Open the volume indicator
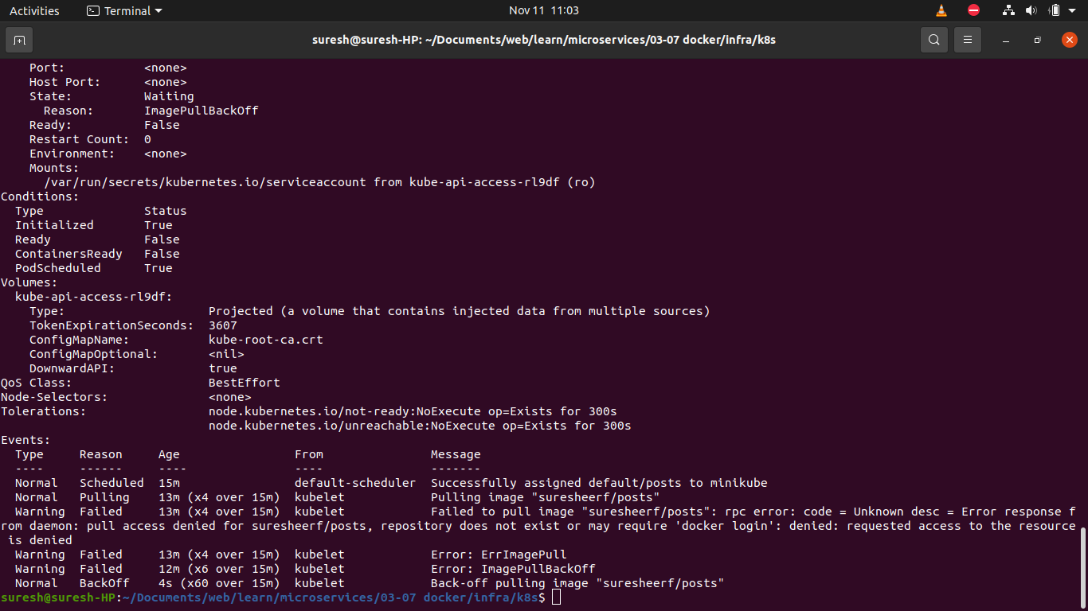This screenshot has width=1088, height=611. click(x=1031, y=10)
